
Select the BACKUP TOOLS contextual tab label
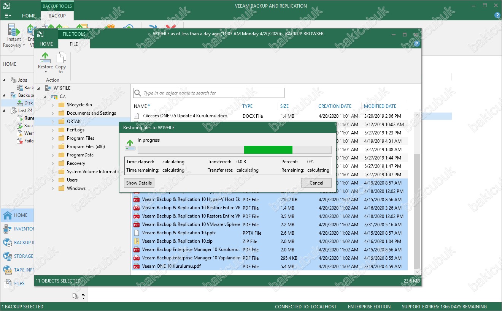point(57,6)
